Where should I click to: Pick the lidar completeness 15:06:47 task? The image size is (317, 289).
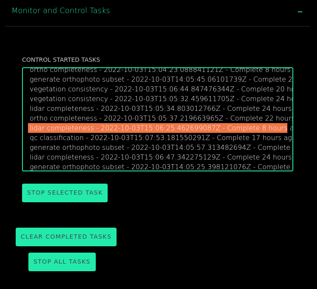pos(157,157)
